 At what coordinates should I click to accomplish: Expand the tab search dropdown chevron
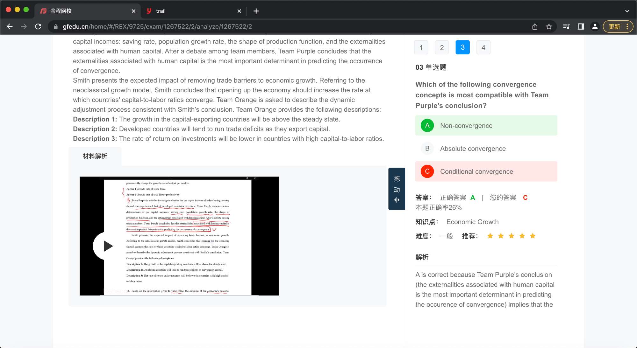tap(627, 11)
